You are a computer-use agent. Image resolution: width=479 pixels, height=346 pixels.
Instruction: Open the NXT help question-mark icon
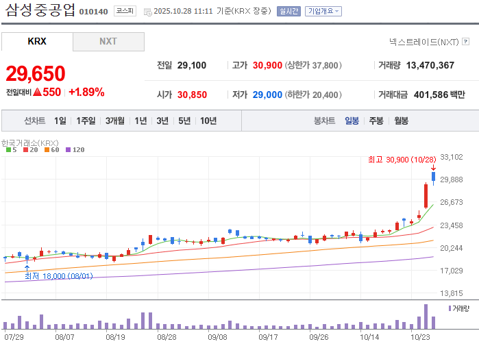pos(465,42)
